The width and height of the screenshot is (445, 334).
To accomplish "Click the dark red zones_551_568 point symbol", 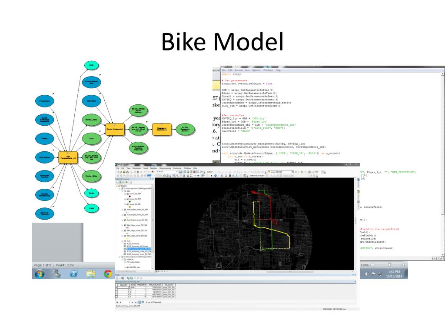I will 130,196.
